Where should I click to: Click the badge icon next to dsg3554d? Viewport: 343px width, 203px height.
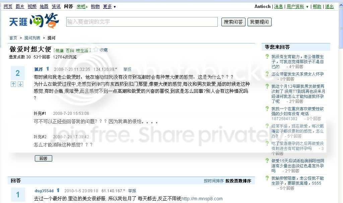pos(58,190)
